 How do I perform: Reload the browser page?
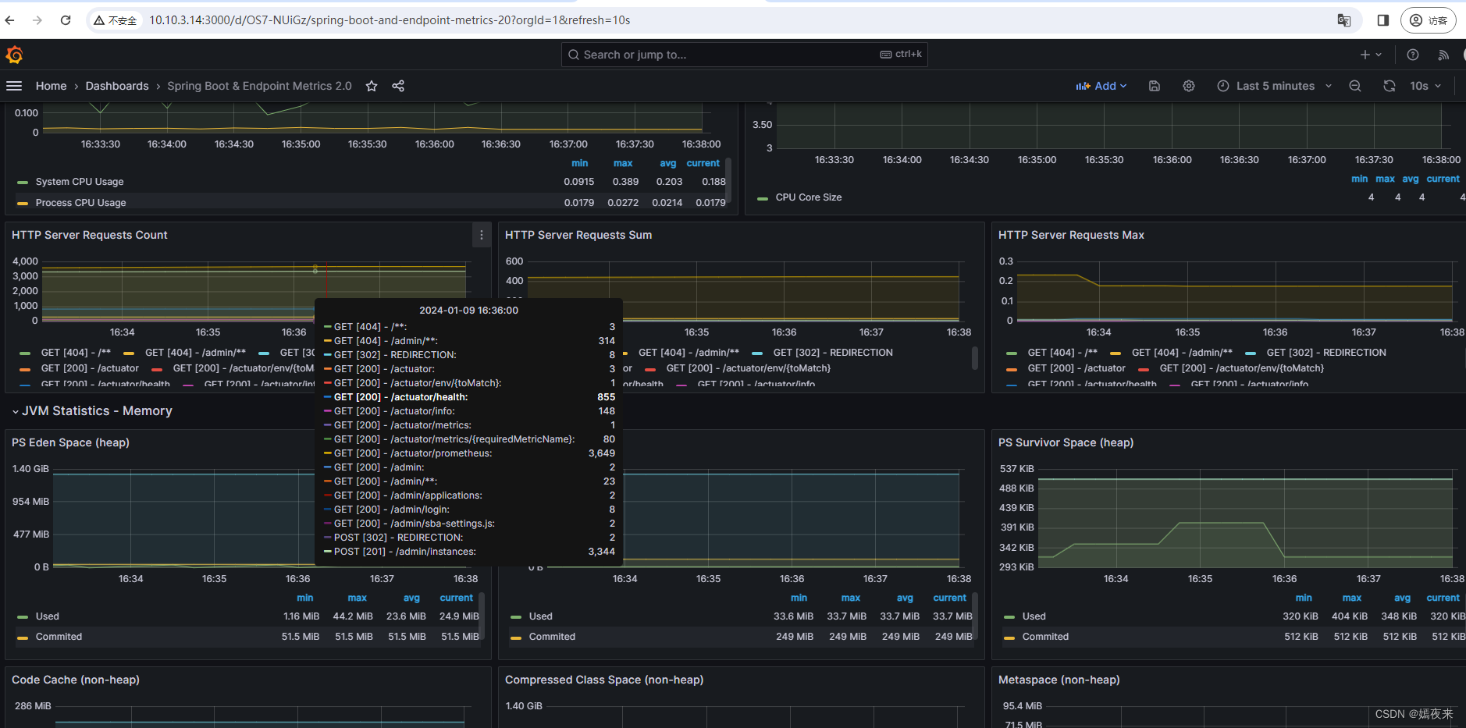(66, 20)
